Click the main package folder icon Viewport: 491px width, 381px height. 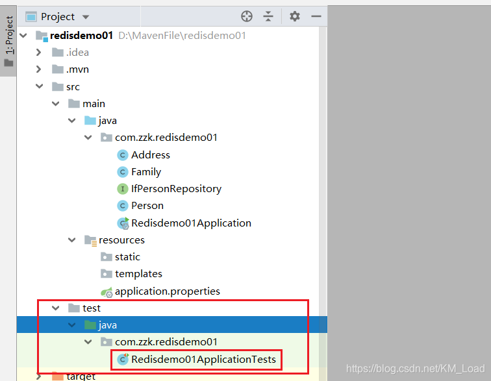click(x=107, y=138)
